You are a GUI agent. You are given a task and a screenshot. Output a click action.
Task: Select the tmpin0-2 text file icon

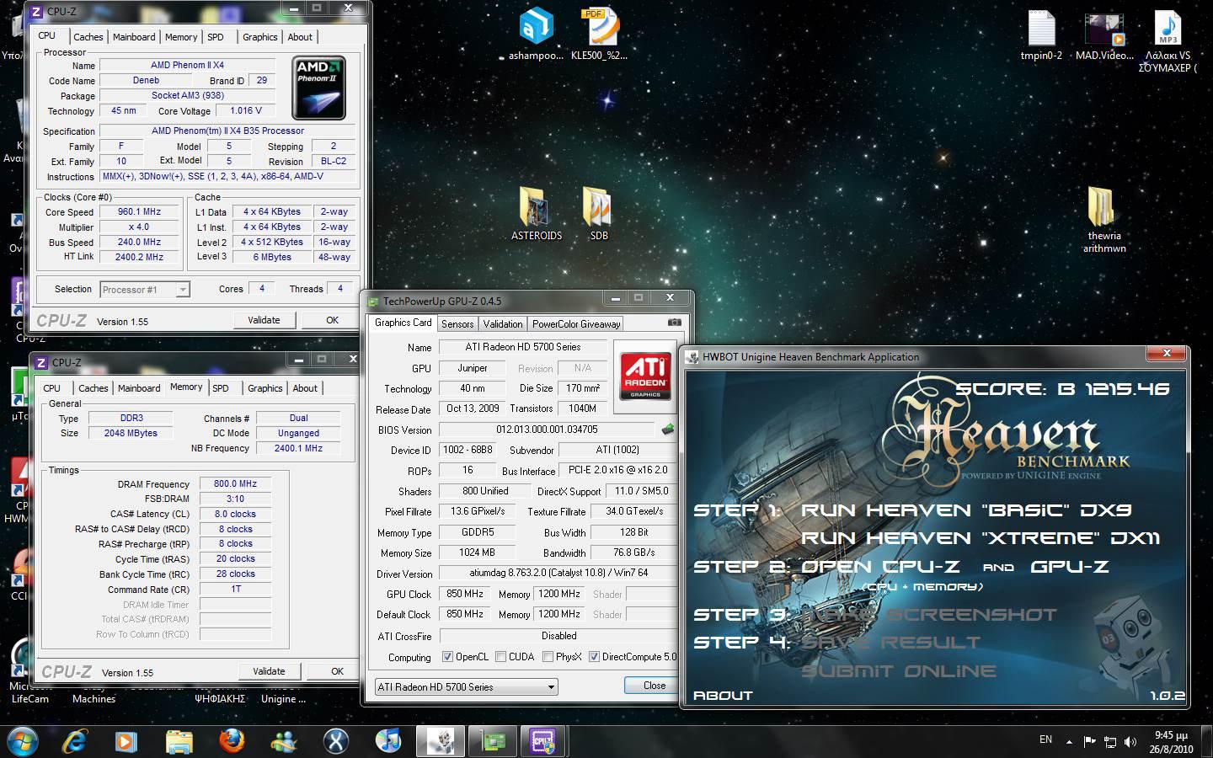(1041, 35)
